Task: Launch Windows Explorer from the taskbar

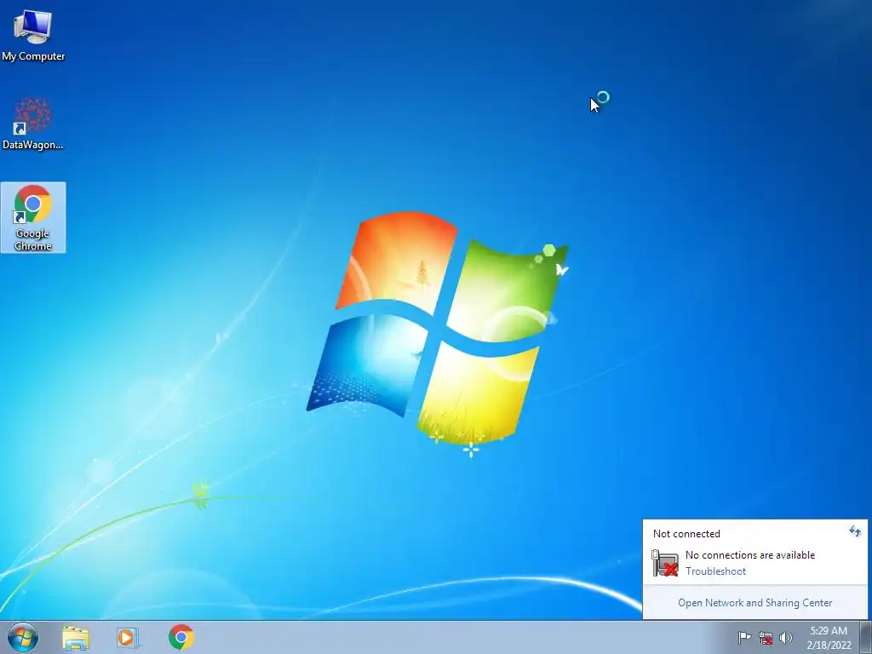Action: [76, 638]
